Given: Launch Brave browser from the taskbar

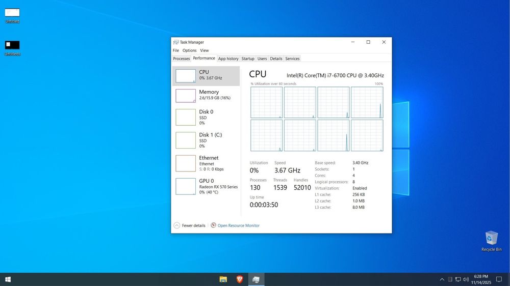Looking at the screenshot, I should (x=240, y=279).
